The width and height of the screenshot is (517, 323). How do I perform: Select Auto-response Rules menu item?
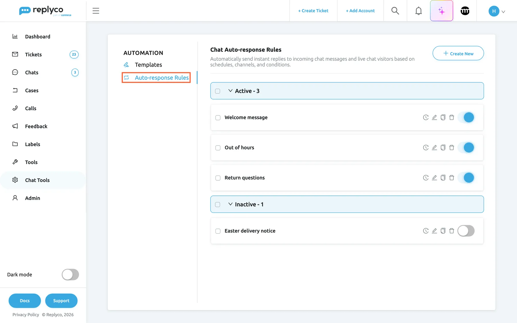click(x=156, y=78)
